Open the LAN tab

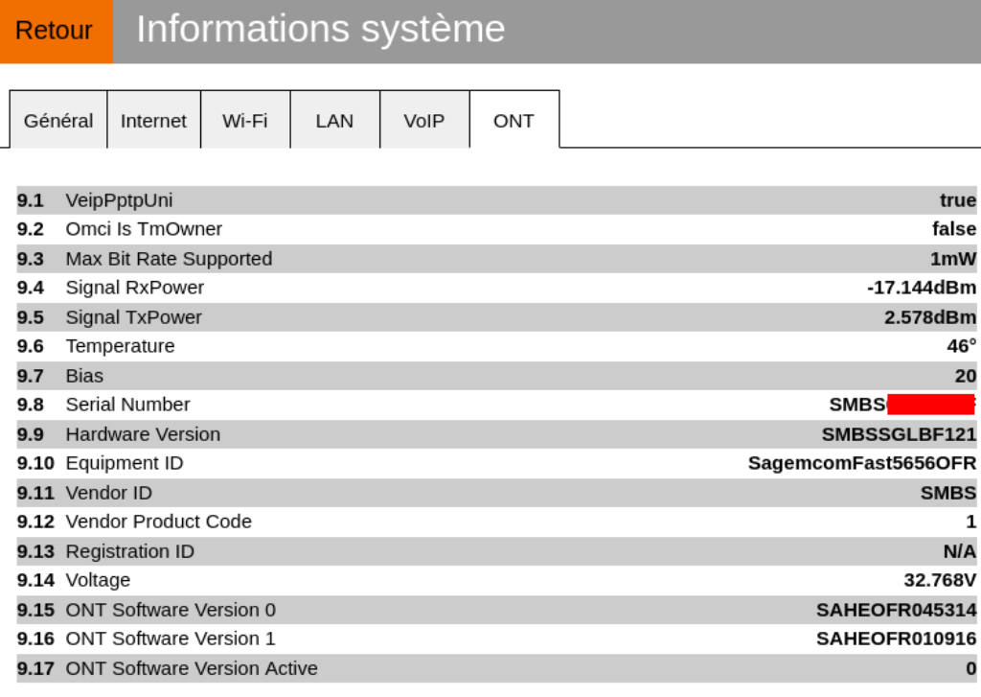click(x=334, y=120)
